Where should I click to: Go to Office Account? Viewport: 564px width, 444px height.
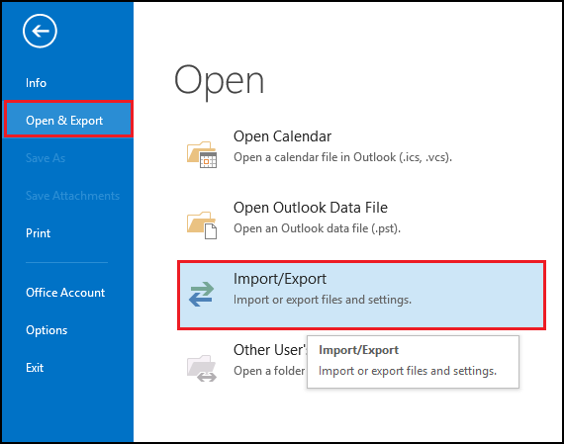[65, 293]
